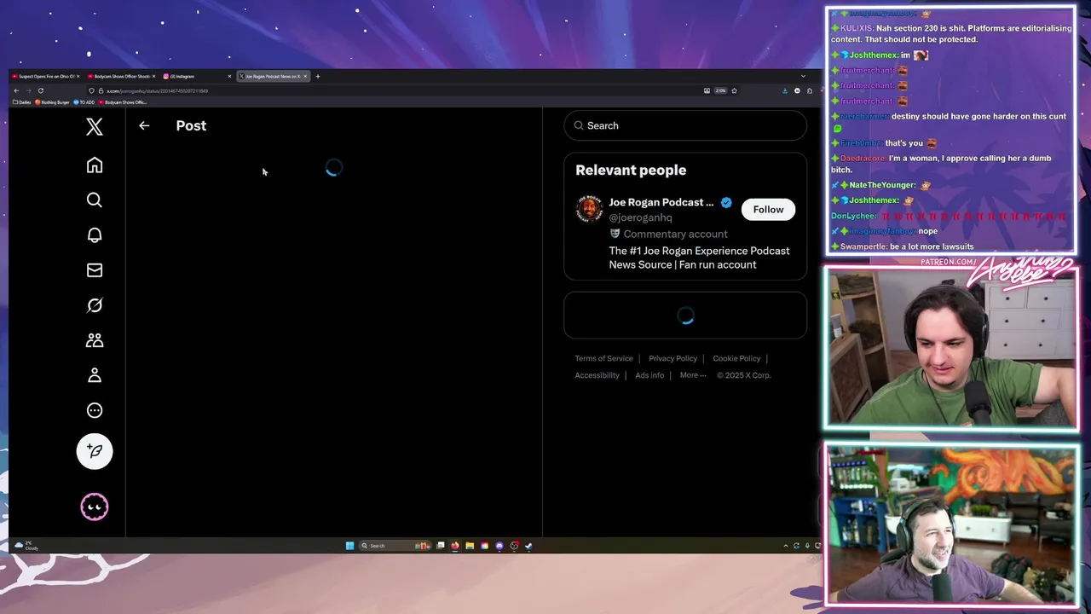This screenshot has height=614, width=1091.
Task: Open the weather widget on taskbar
Action: pos(26,546)
